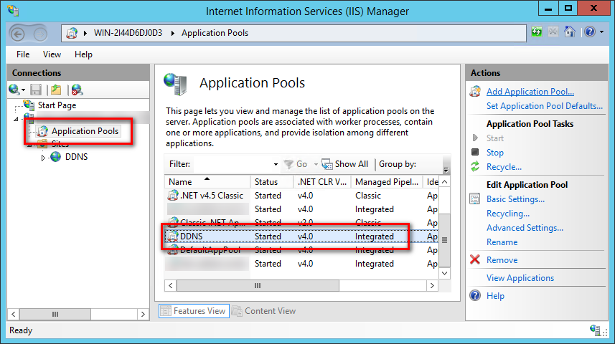
Task: Switch to Content View tab
Action: (264, 311)
